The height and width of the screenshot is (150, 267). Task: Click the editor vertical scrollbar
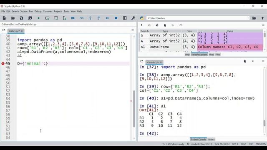tap(134, 109)
